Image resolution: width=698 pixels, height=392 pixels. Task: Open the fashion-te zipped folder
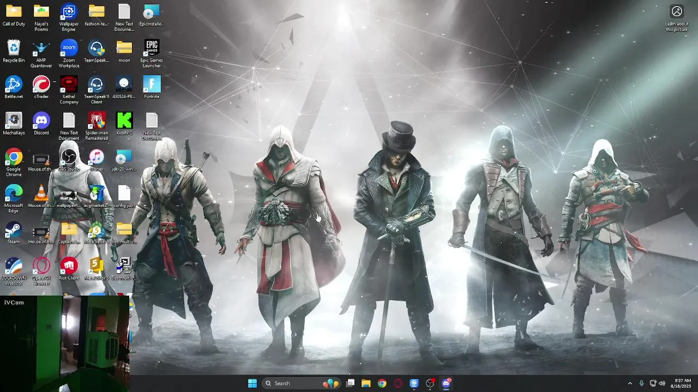[x=97, y=15]
